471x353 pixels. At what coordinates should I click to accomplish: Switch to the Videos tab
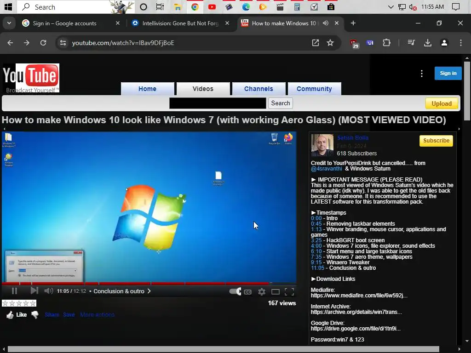tap(203, 89)
